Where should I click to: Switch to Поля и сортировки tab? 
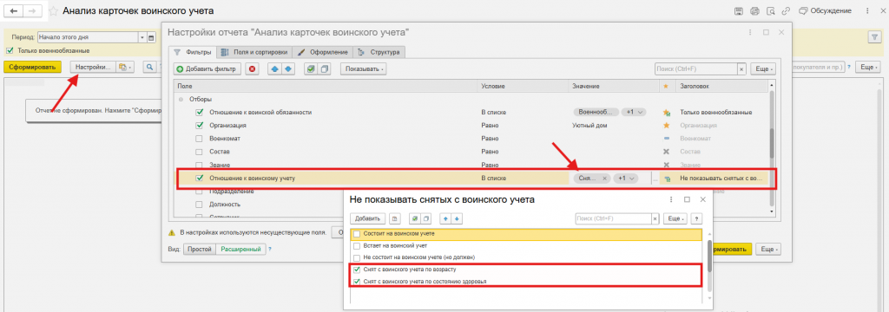pyautogui.click(x=254, y=52)
